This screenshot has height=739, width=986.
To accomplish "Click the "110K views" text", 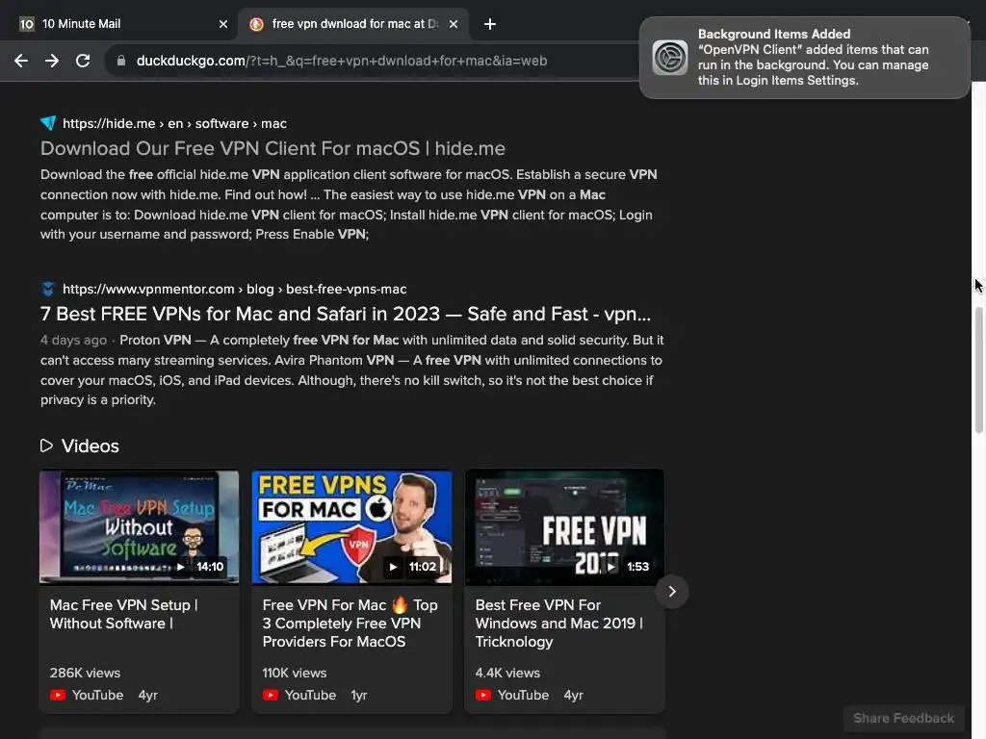I will click(x=295, y=673).
